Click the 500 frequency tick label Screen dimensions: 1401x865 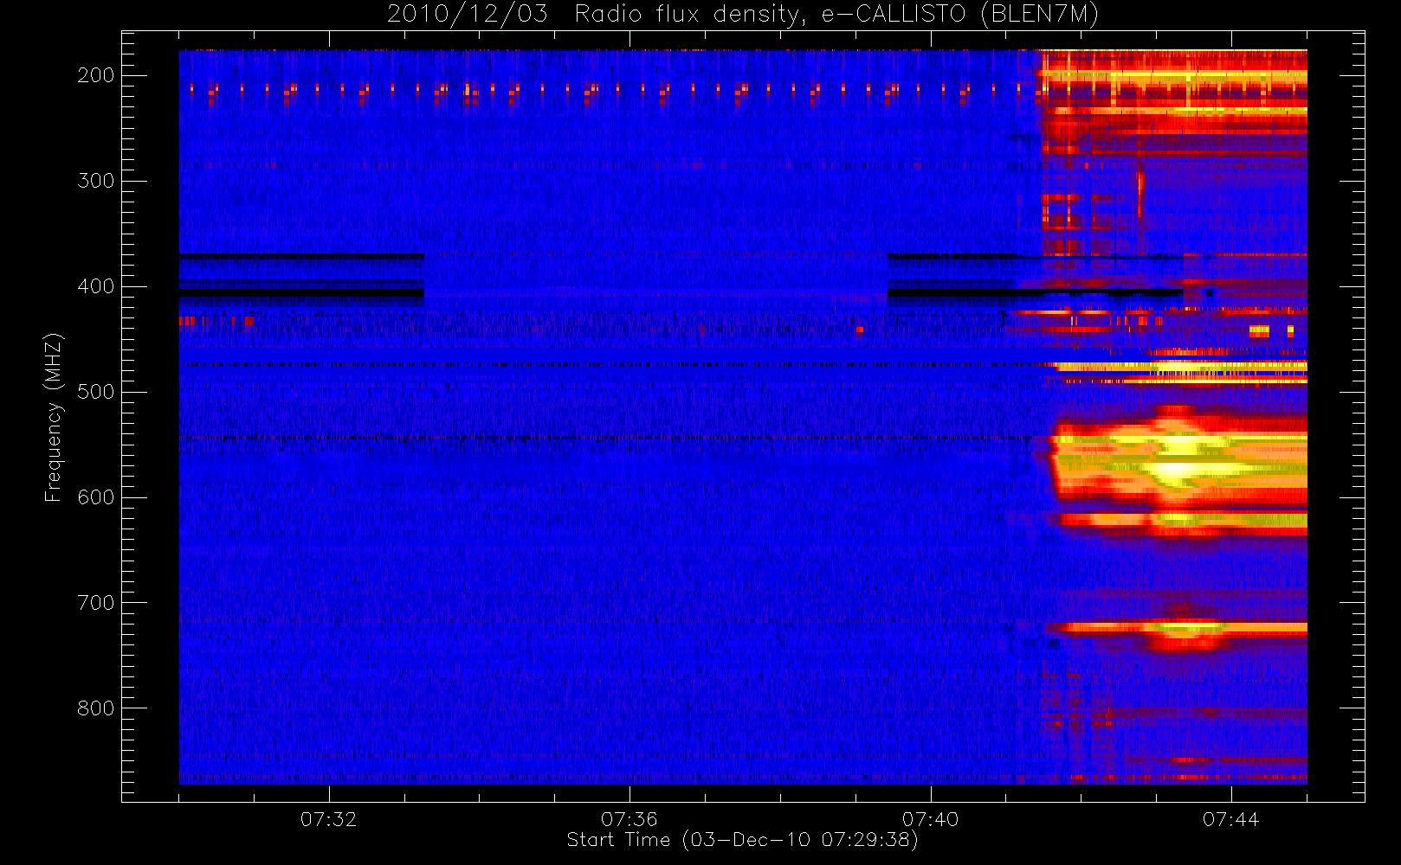96,392
